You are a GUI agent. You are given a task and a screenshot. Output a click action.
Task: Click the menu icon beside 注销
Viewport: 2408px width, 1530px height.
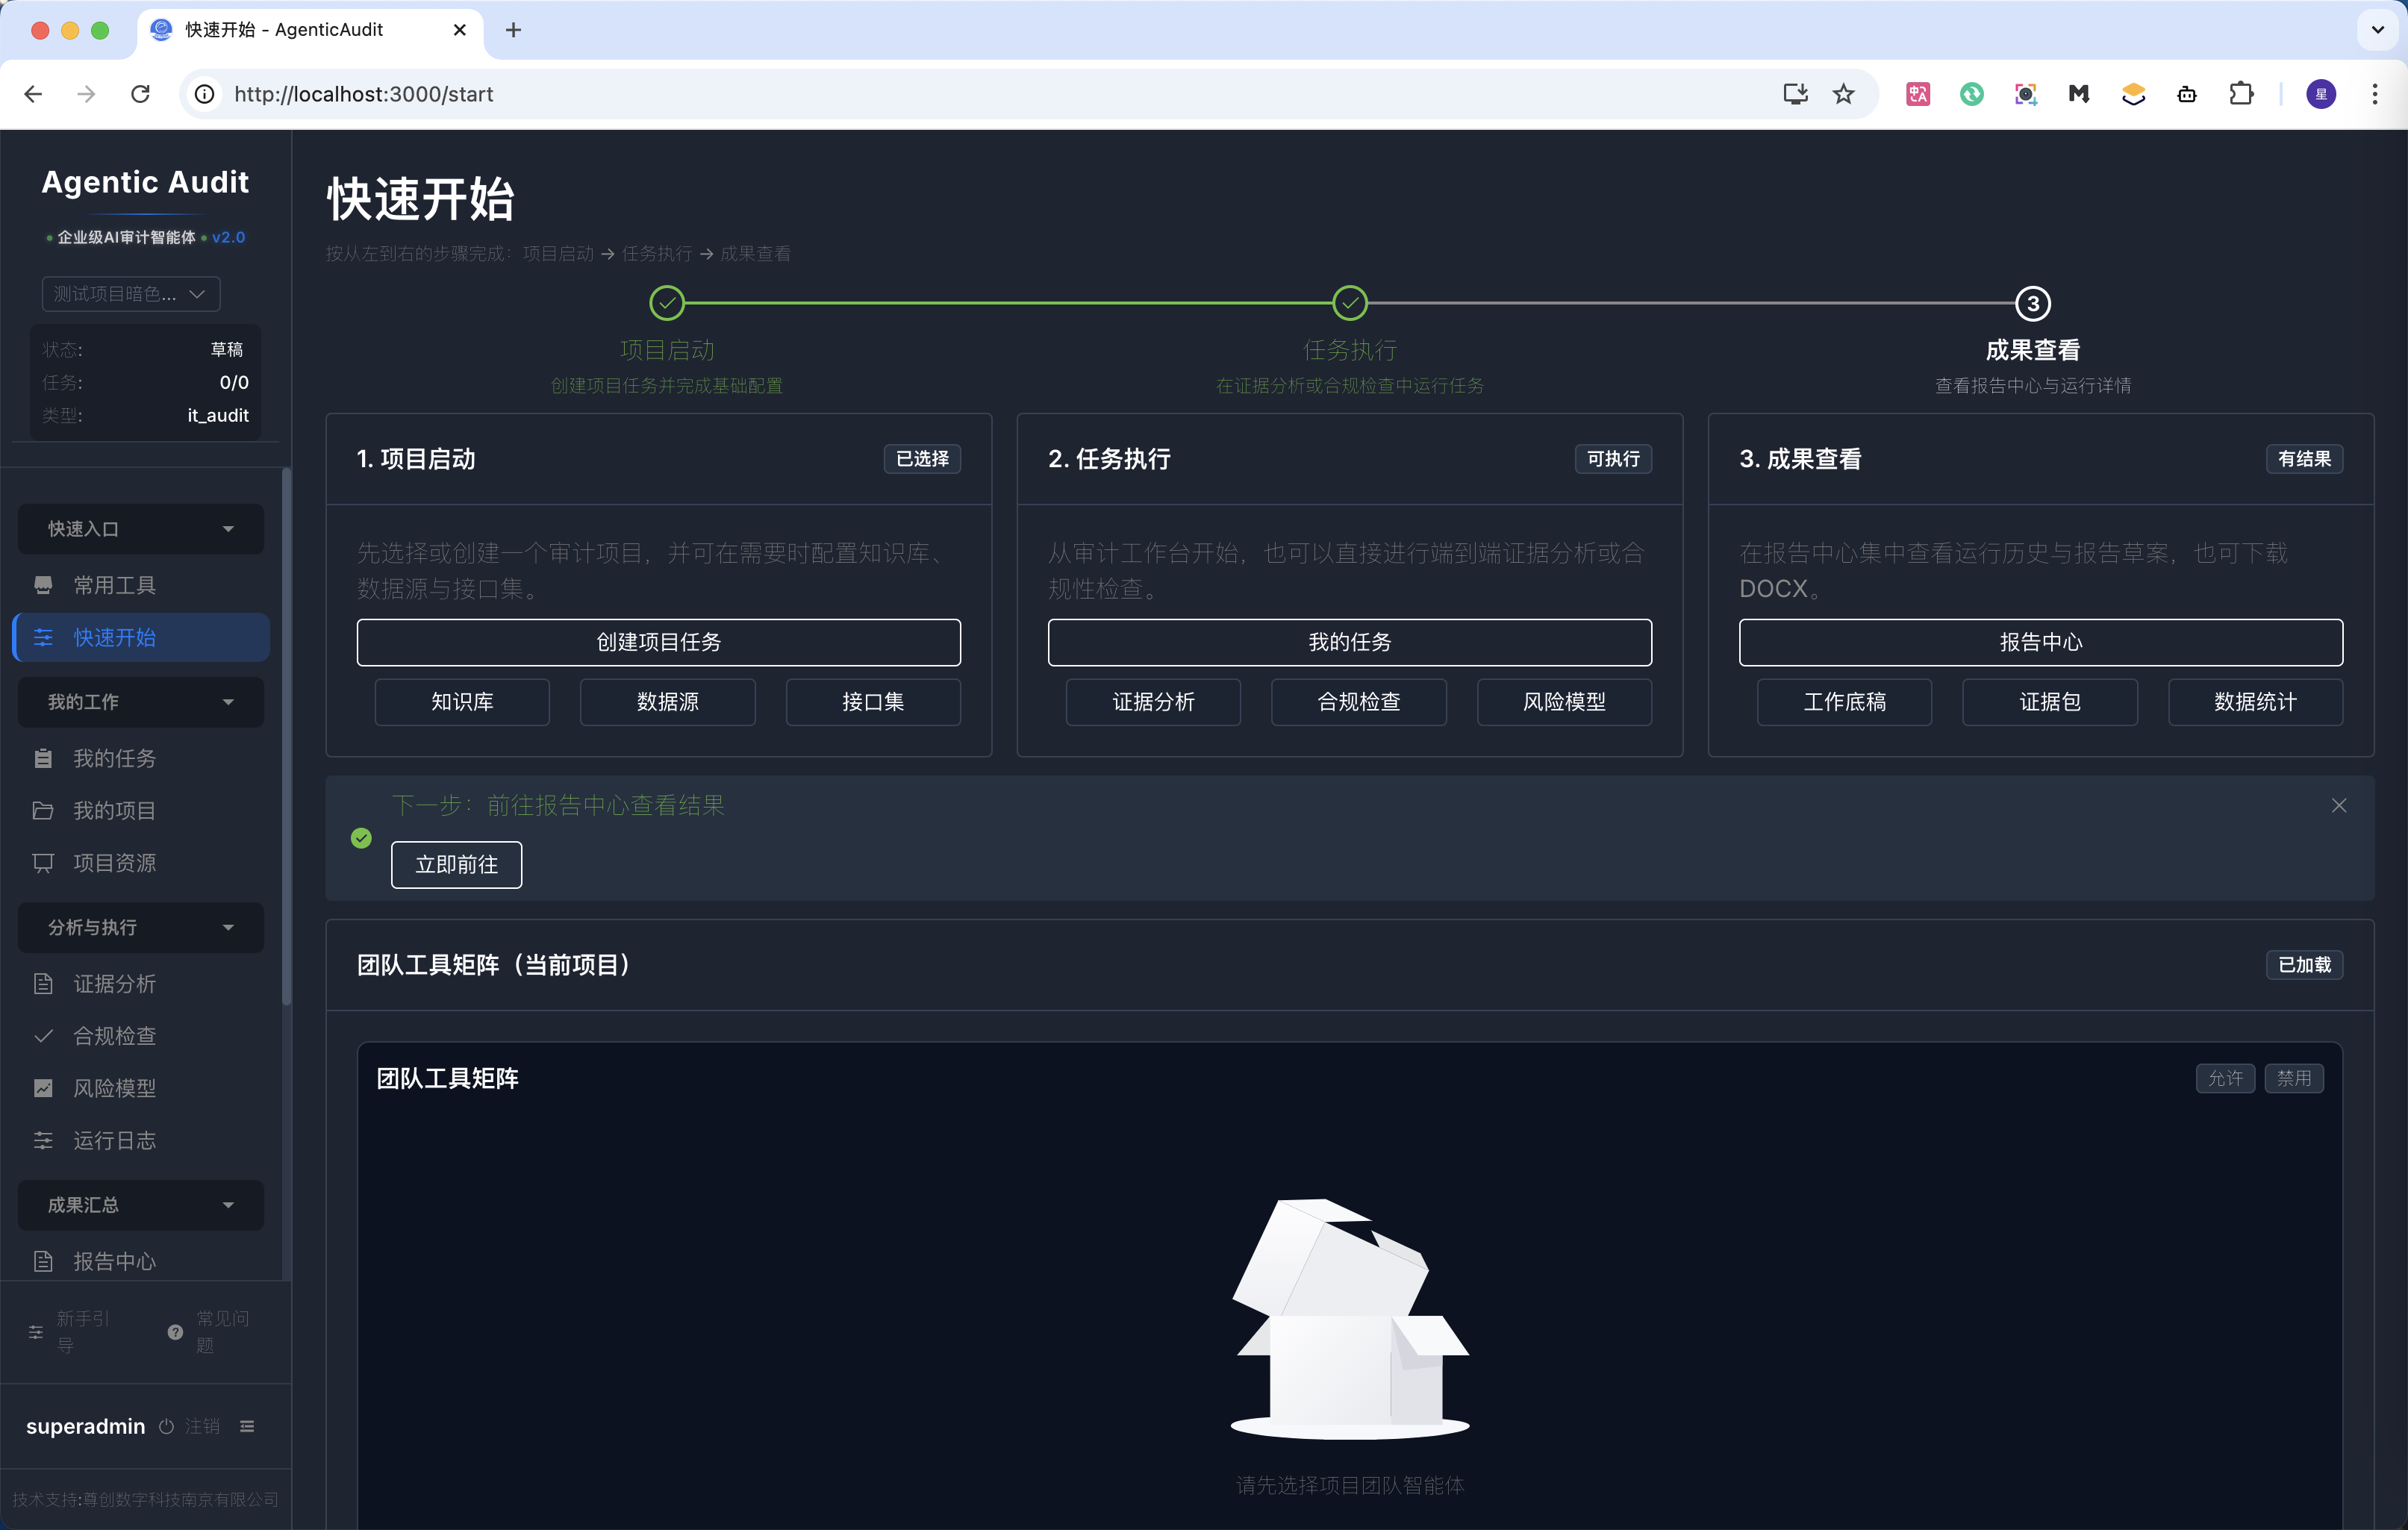247,1426
